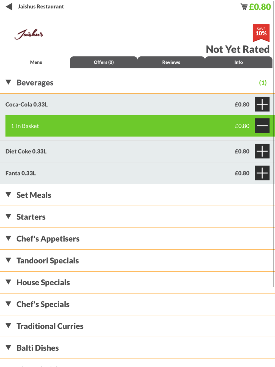Switch to the Offers (0) tab

(x=104, y=62)
